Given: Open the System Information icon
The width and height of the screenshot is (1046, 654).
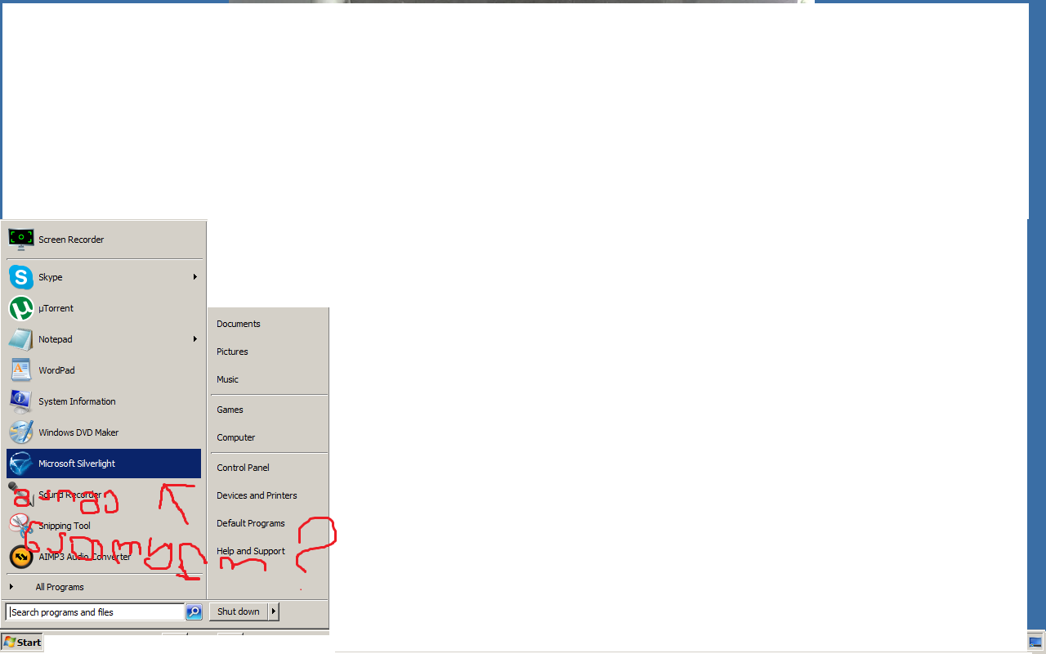Looking at the screenshot, I should (21, 401).
